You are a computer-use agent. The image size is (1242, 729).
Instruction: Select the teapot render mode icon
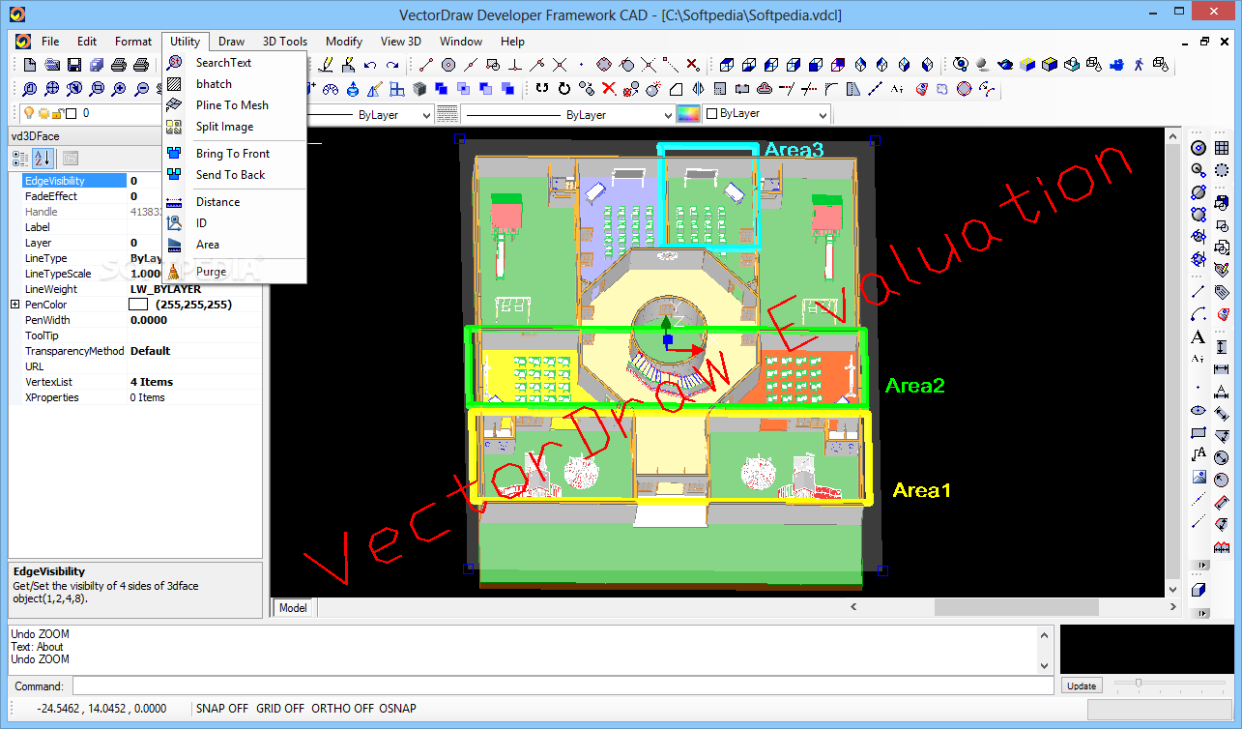(x=1006, y=65)
